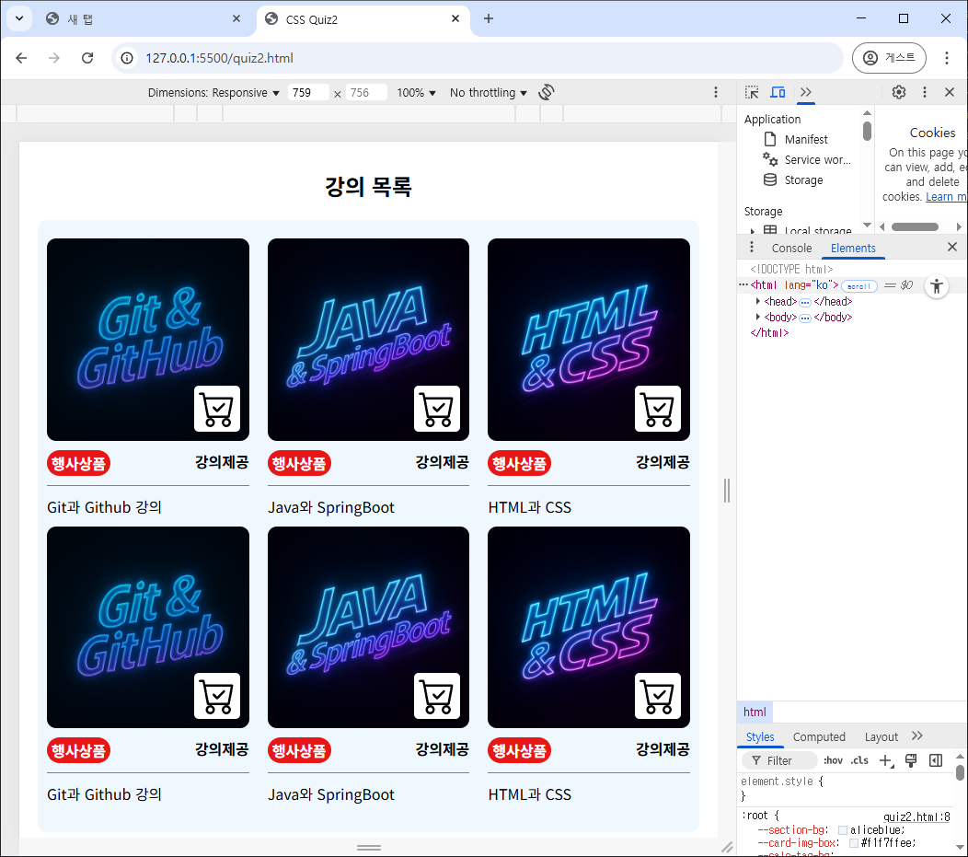Select Manifest in Application panel

click(806, 140)
